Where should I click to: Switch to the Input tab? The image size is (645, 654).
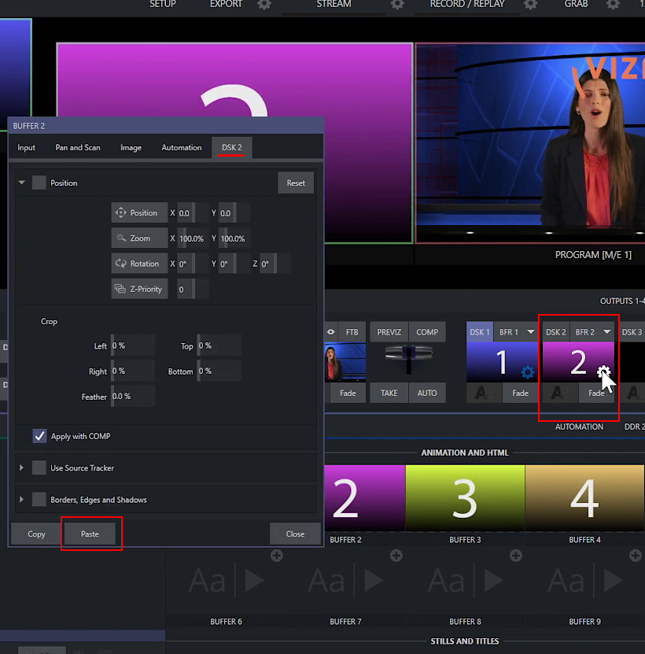click(x=26, y=148)
